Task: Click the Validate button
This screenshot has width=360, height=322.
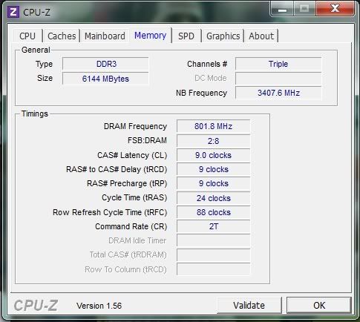Action: pos(249,305)
